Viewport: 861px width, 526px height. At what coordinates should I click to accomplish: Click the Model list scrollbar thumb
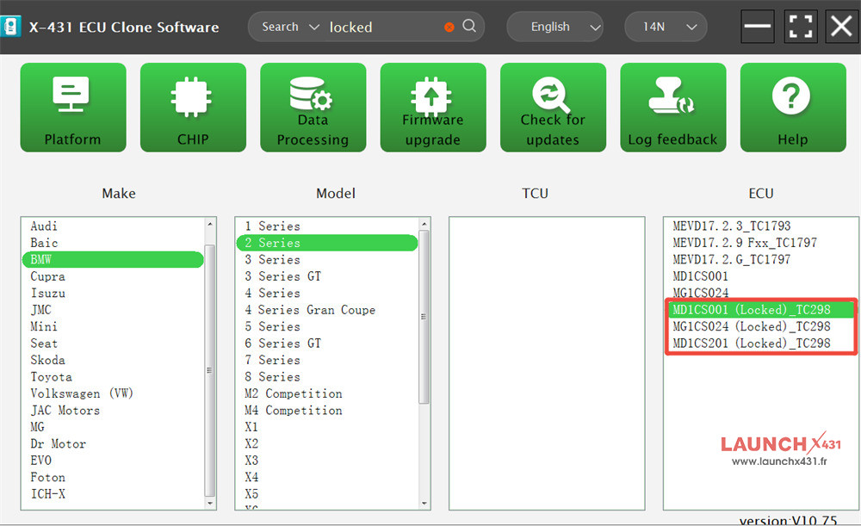(424, 317)
